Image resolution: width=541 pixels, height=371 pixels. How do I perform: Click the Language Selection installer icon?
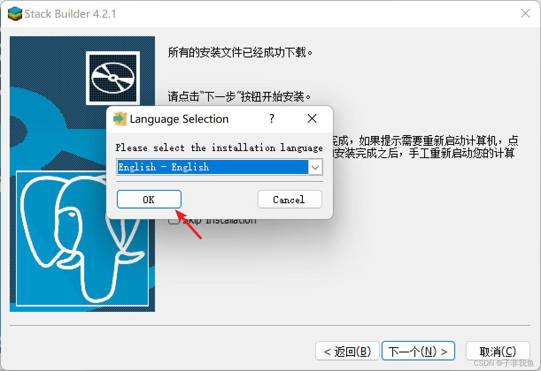pos(120,119)
